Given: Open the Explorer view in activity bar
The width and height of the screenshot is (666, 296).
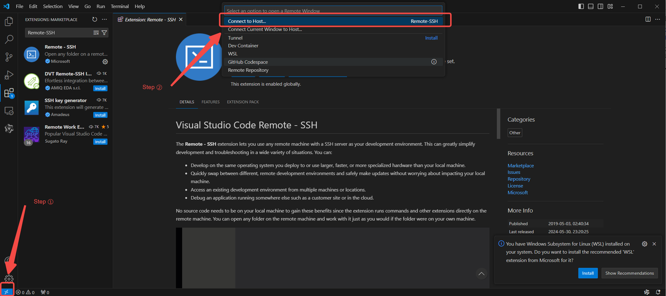Looking at the screenshot, I should 9,21.
